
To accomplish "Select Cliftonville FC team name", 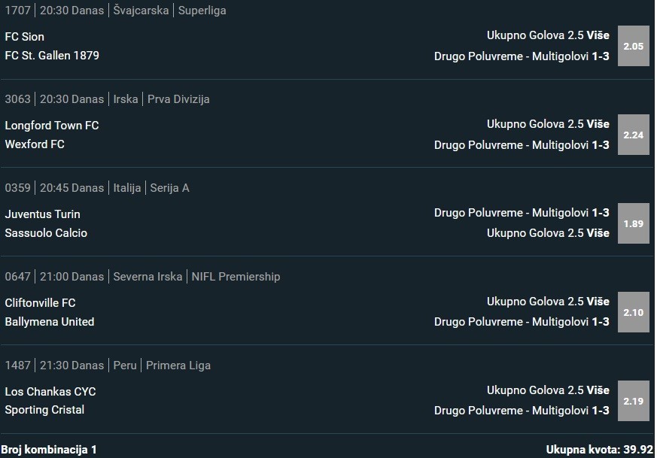I will pyautogui.click(x=40, y=303).
